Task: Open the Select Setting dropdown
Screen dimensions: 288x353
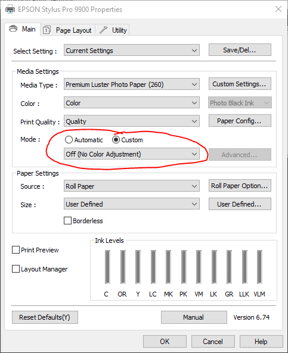Action: 132,50
